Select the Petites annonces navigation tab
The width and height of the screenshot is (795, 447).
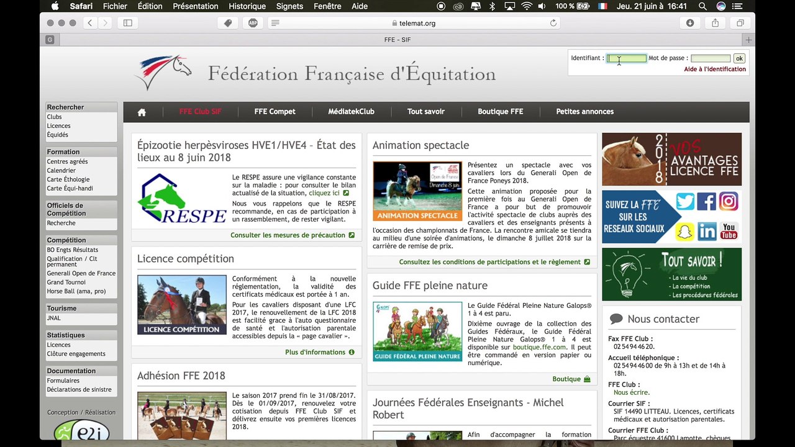585,112
